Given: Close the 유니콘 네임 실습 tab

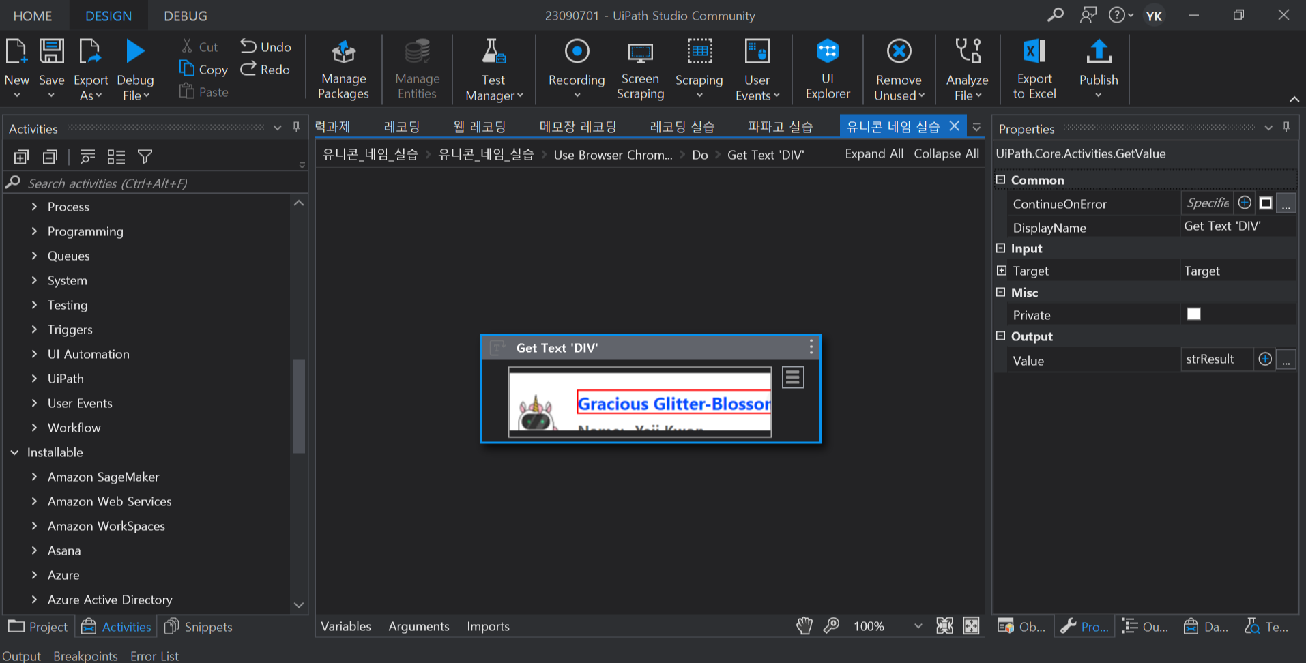Looking at the screenshot, I should point(954,126).
